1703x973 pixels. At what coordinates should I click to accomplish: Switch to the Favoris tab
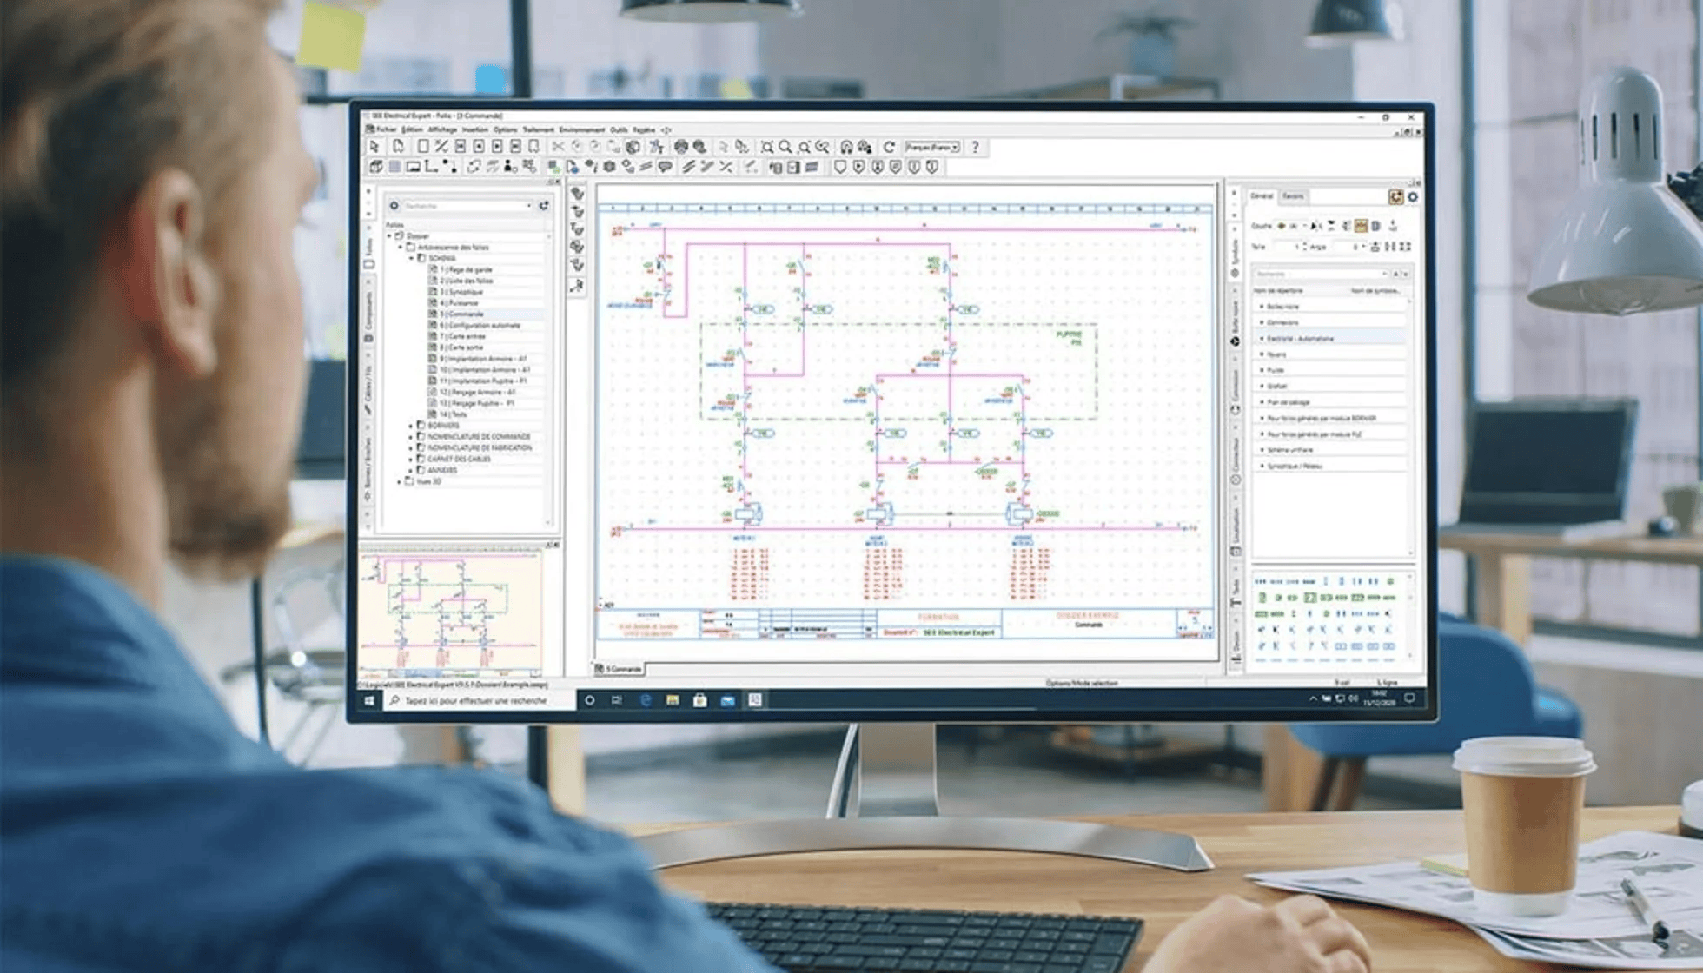pos(1293,196)
